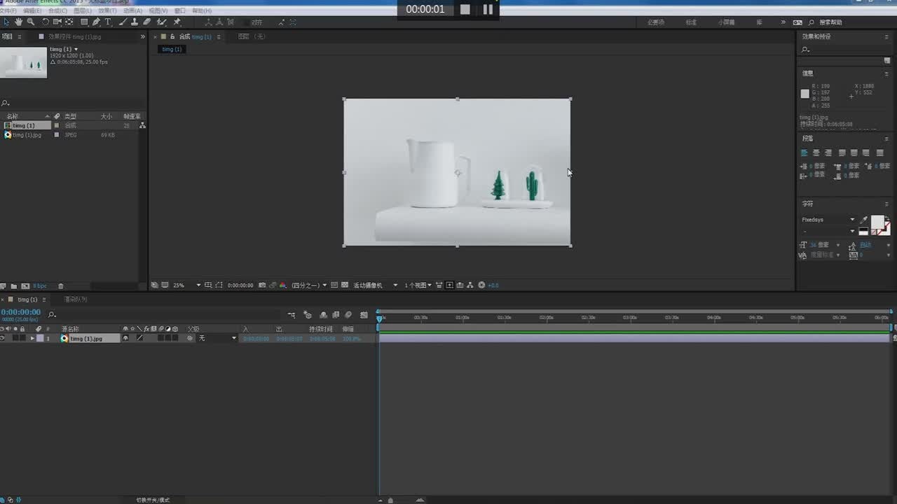Open the 效果(T) Effect menu
The width and height of the screenshot is (897, 504).
pos(107,10)
